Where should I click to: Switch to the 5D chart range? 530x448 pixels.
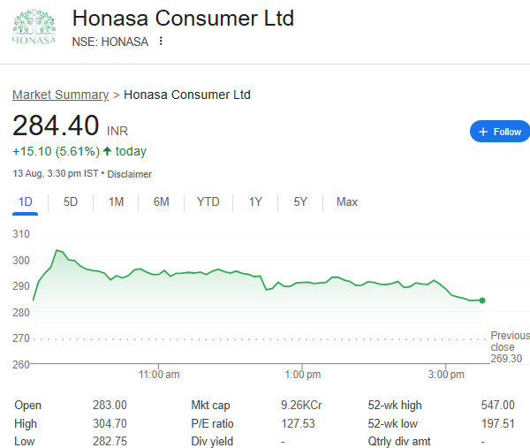71,202
